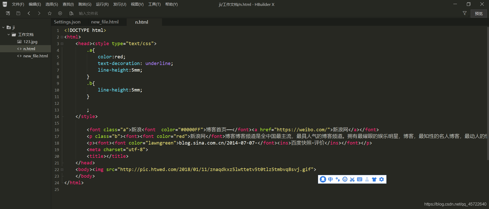Save the file with the toolbar save icon
This screenshot has width=489, height=209.
tap(18, 13)
